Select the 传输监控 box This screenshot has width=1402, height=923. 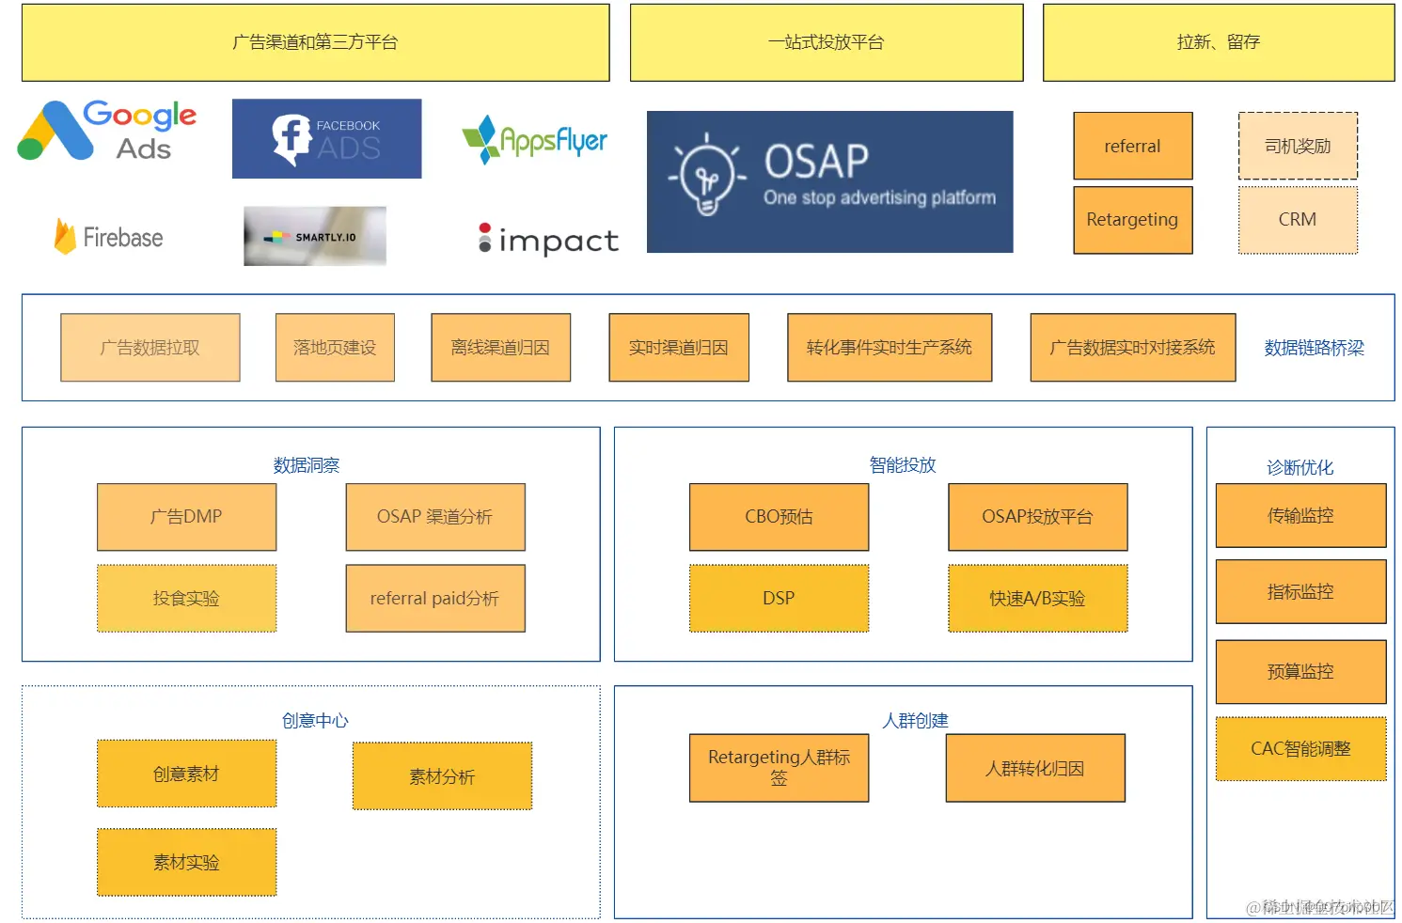tap(1301, 515)
